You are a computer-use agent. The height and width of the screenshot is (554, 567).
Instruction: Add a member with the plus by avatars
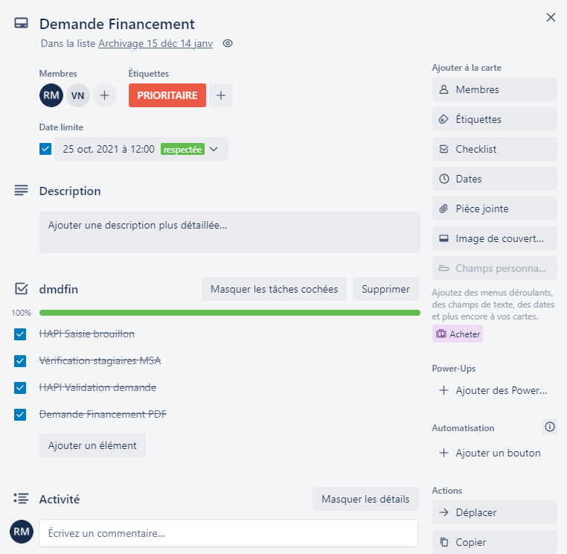pos(104,95)
